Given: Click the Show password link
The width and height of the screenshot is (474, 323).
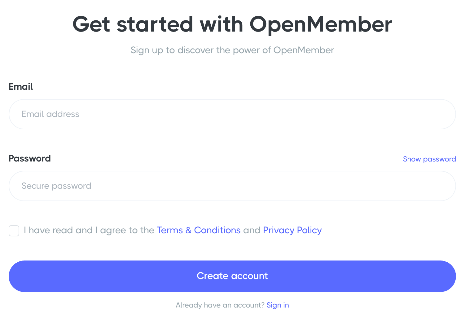Looking at the screenshot, I should pos(429,159).
